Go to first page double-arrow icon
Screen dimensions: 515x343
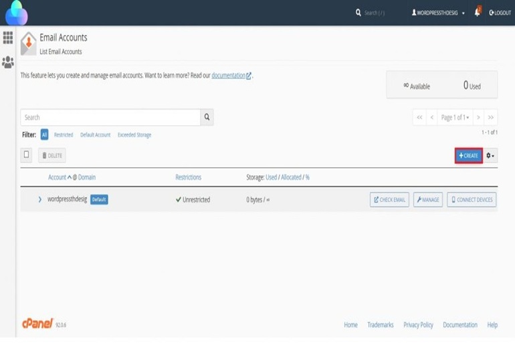click(419, 118)
